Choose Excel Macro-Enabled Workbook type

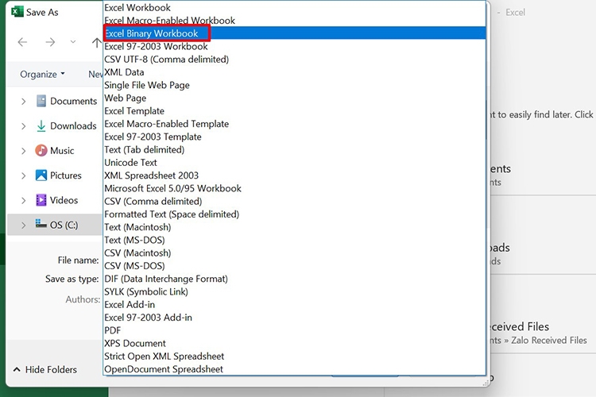click(x=294, y=21)
